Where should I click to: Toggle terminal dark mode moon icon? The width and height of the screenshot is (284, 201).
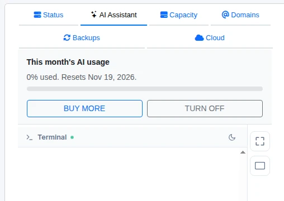click(232, 137)
